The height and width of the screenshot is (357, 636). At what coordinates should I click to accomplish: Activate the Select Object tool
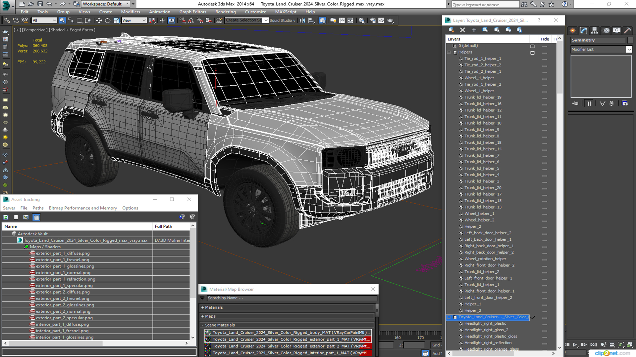(x=62, y=20)
